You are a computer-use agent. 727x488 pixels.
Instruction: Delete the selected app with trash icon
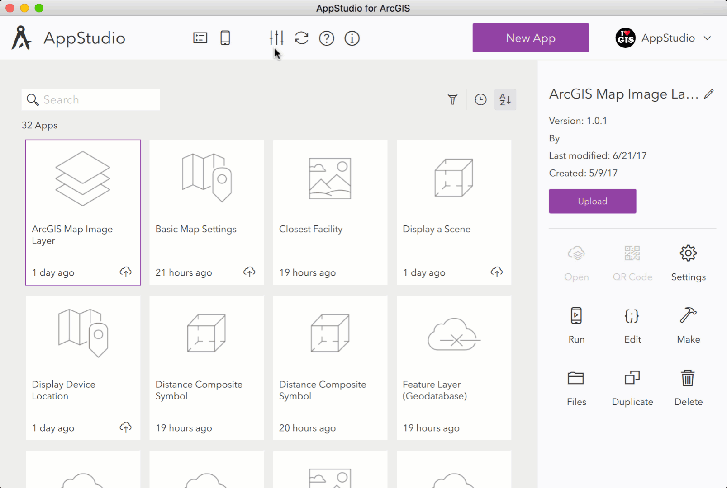[x=688, y=378]
